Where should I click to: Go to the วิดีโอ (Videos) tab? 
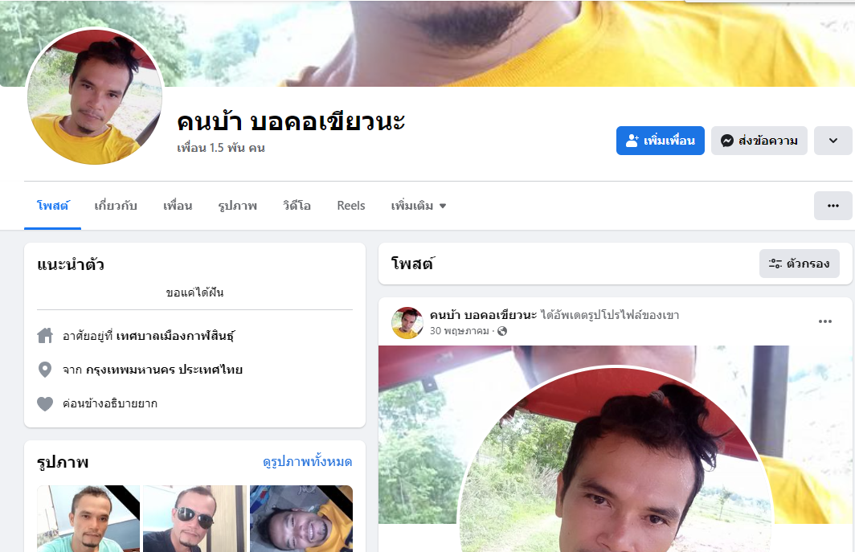297,206
